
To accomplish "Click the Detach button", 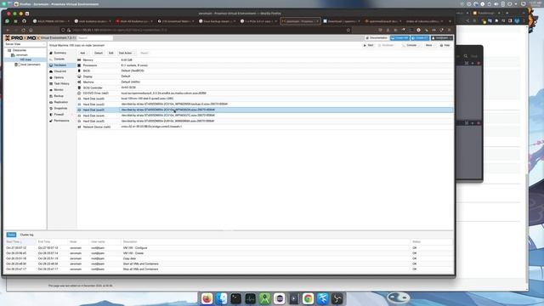I will click(99, 53).
